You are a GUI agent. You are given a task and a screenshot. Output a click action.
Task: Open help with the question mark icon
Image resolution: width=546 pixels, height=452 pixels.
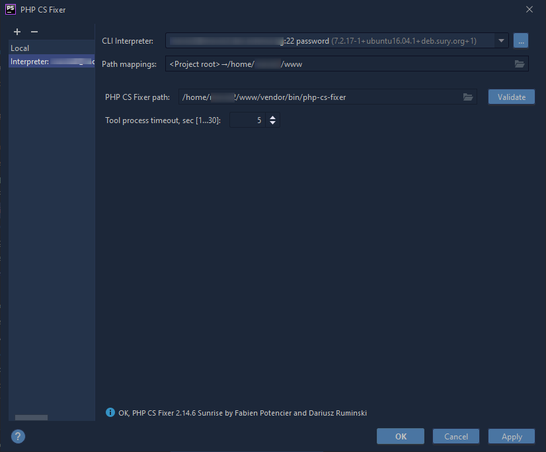click(x=18, y=436)
